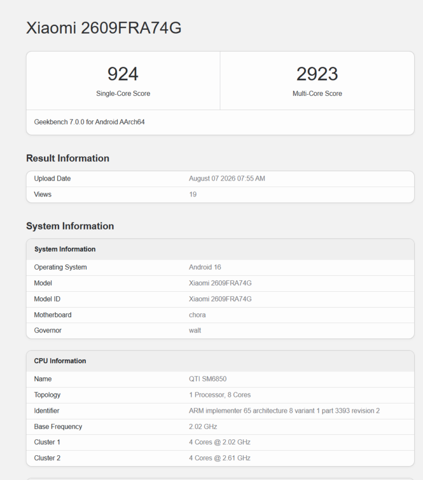Select the Views count 19
This screenshot has width=423, height=480.
[x=193, y=194]
